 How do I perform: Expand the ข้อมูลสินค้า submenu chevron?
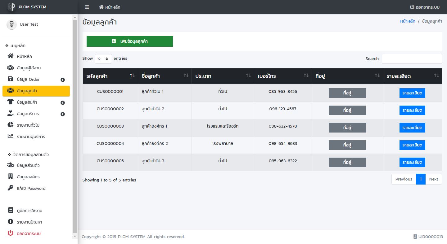point(63,102)
